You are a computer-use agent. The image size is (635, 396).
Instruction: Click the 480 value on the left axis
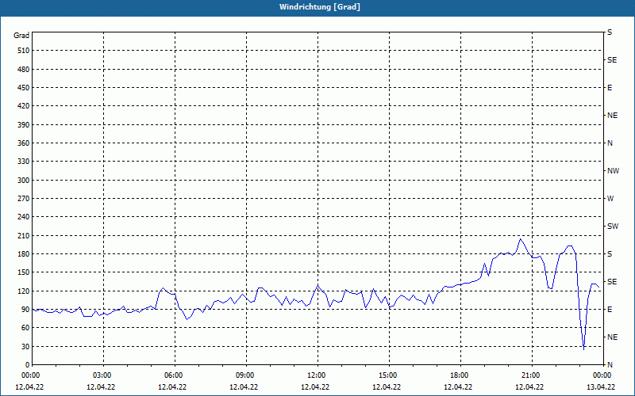(x=24, y=70)
